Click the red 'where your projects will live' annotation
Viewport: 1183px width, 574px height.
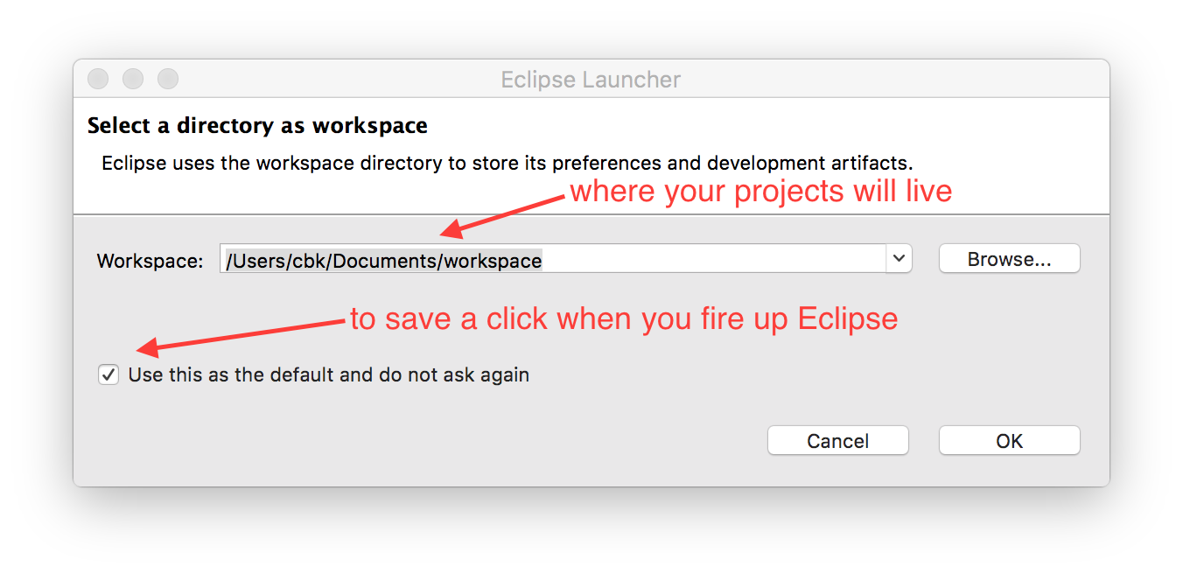(760, 191)
